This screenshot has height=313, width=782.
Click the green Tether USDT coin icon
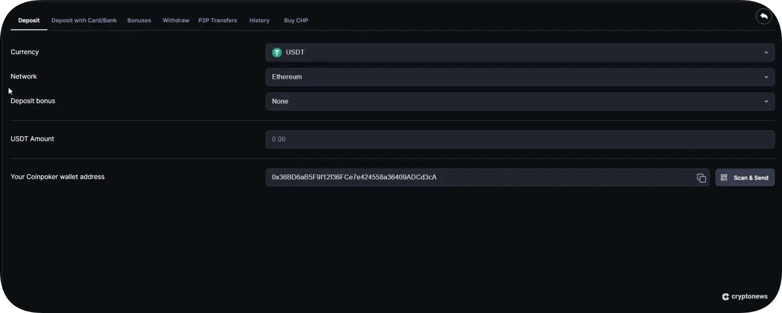coord(277,52)
